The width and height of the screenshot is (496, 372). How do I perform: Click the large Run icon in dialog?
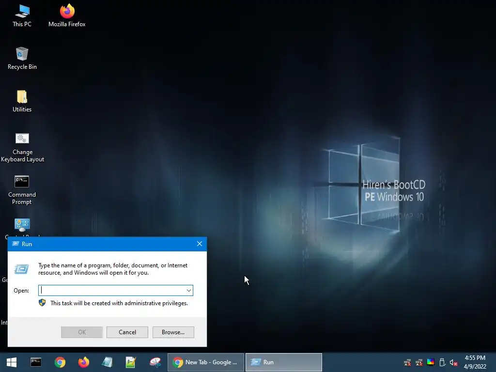(21, 269)
